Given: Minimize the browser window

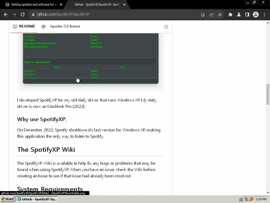Looking at the screenshot, I should pos(248,2).
